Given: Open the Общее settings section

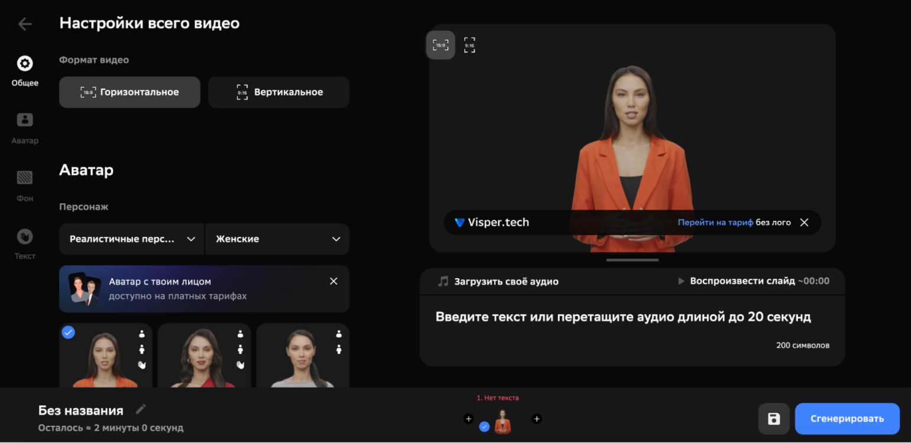Looking at the screenshot, I should 25,71.
